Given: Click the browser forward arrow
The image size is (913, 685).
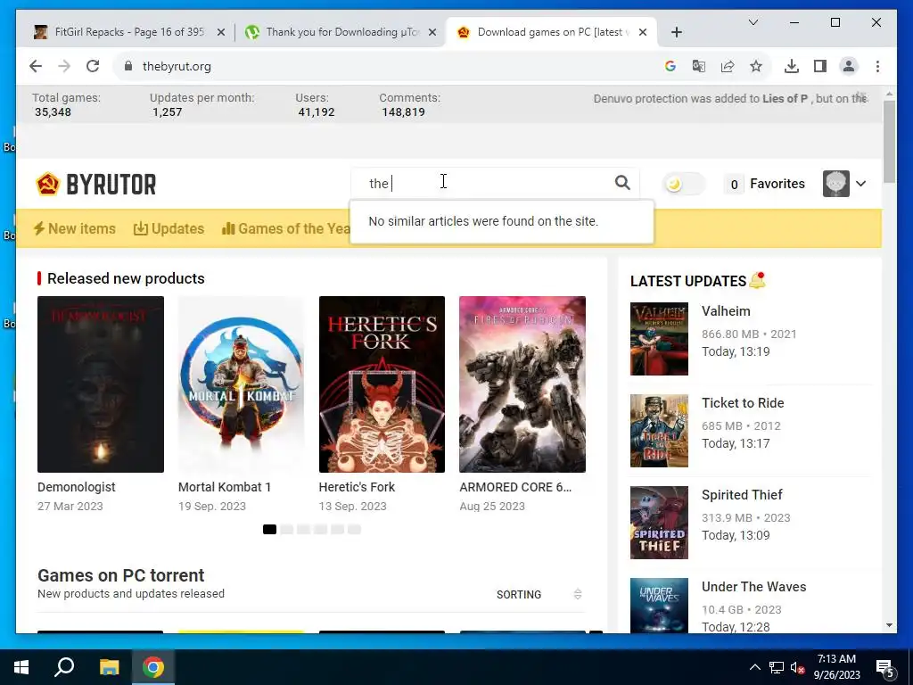Looking at the screenshot, I should [64, 66].
